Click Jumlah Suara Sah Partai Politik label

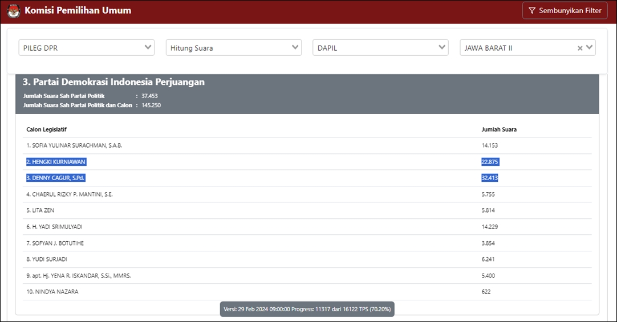tap(64, 96)
